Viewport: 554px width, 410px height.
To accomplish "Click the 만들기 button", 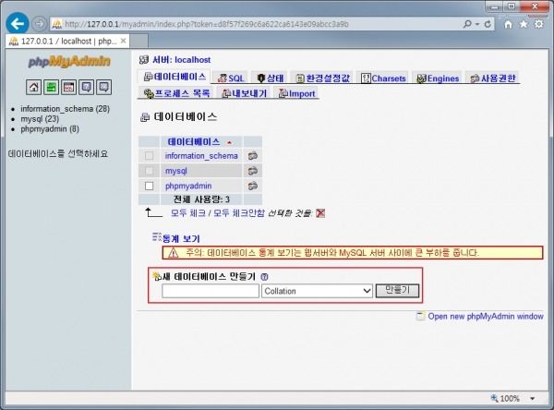I will point(397,291).
